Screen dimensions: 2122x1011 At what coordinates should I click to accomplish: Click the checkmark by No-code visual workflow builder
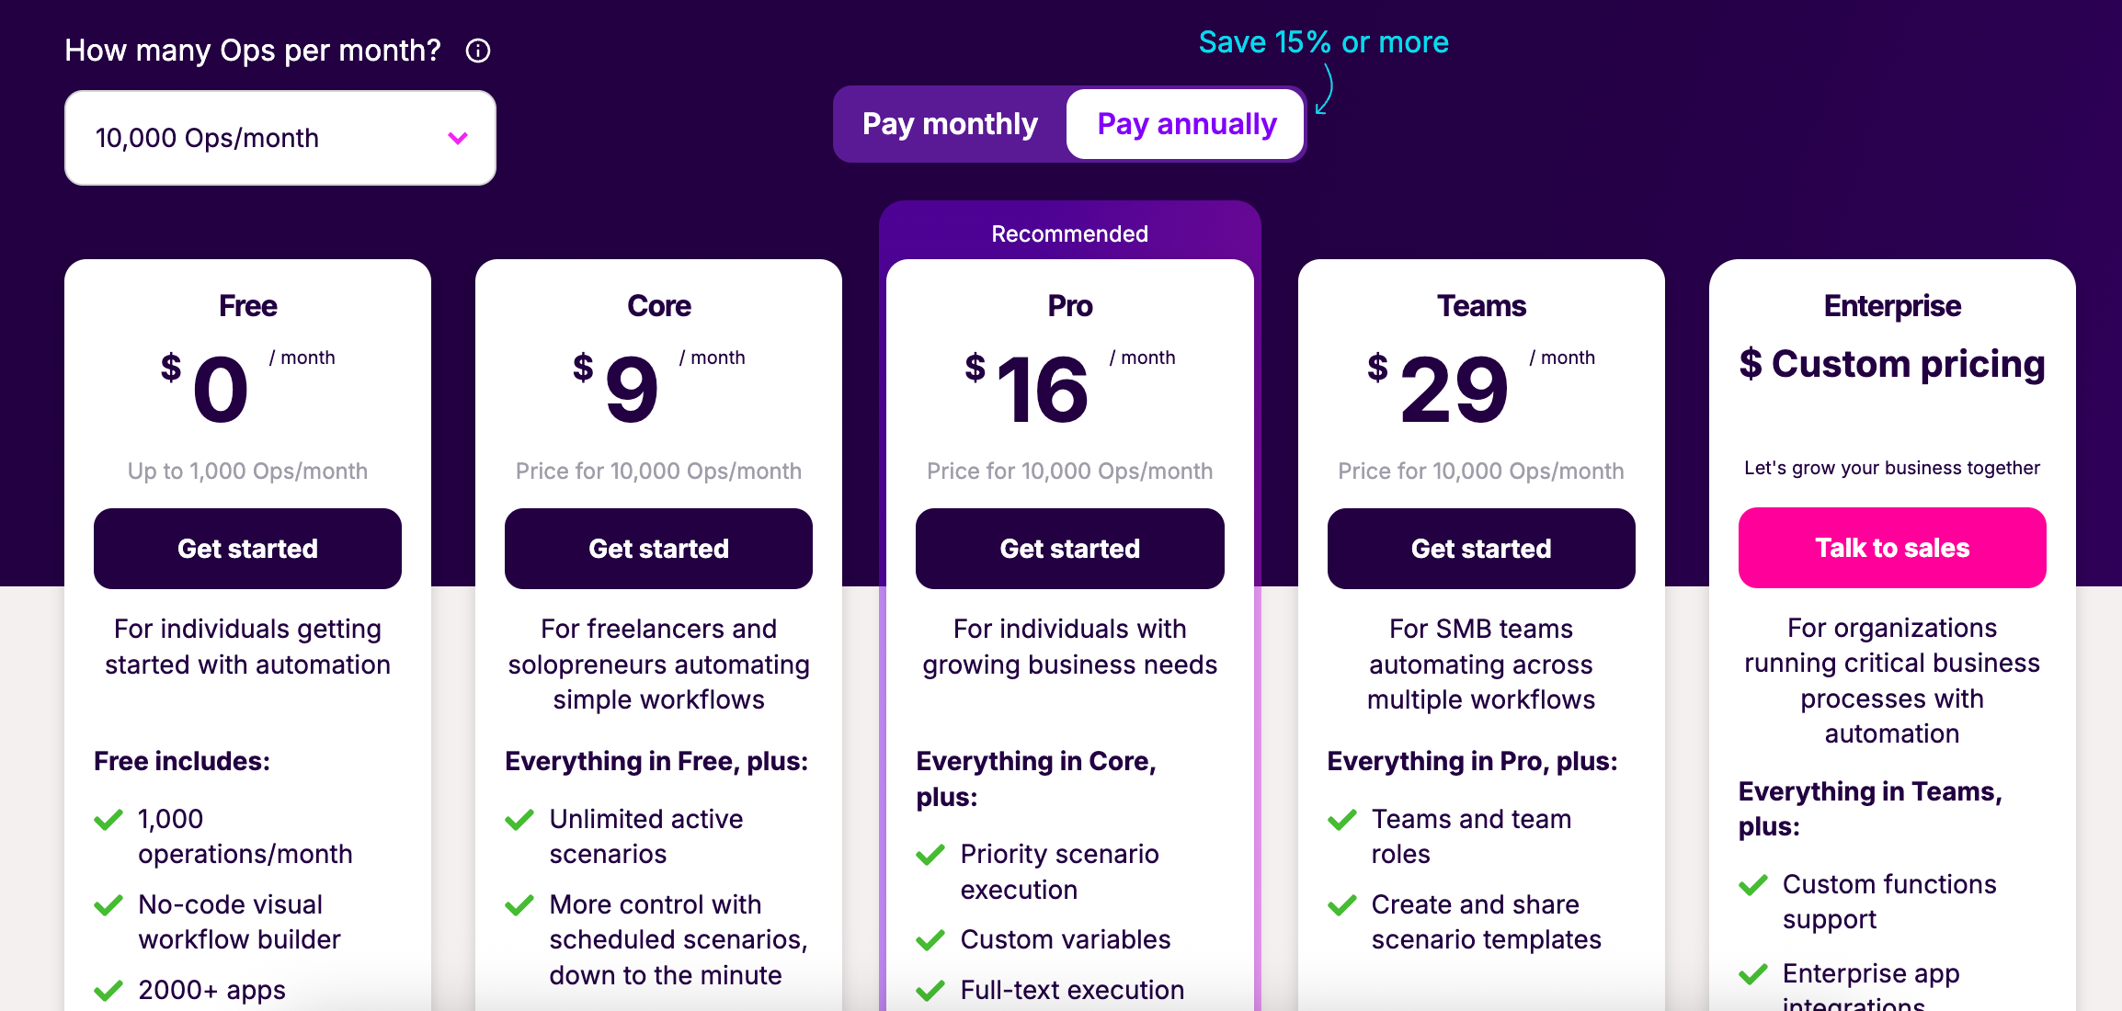click(108, 905)
